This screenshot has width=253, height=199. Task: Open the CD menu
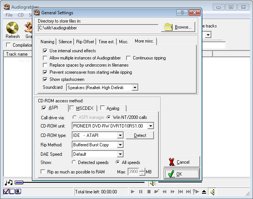21,15
